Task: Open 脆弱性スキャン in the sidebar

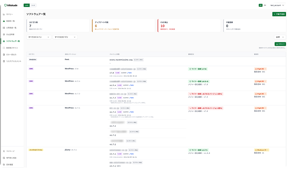Action: coord(12,48)
